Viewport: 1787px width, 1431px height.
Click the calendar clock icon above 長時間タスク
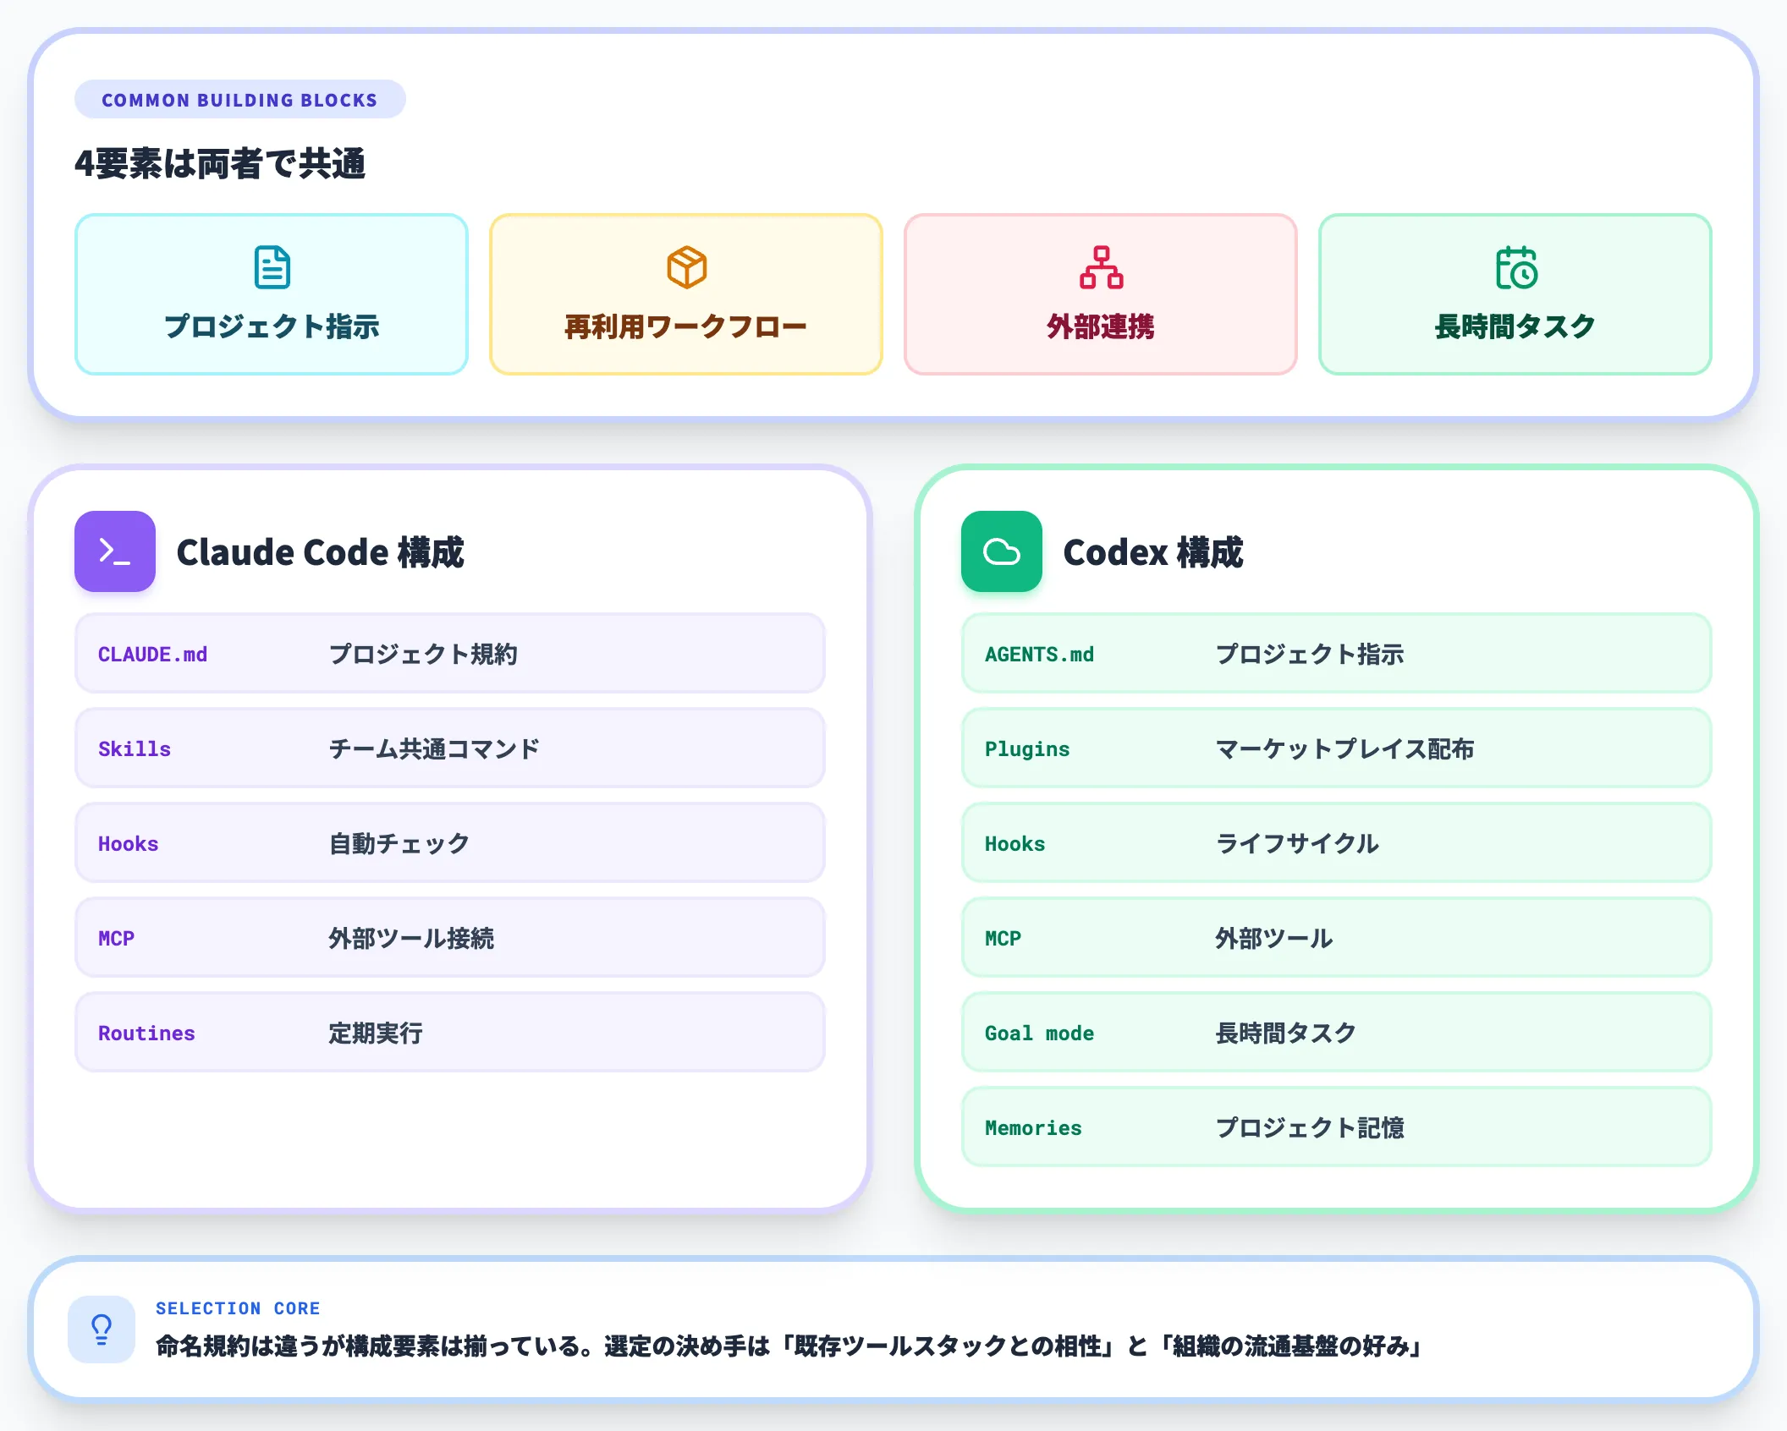[1516, 267]
